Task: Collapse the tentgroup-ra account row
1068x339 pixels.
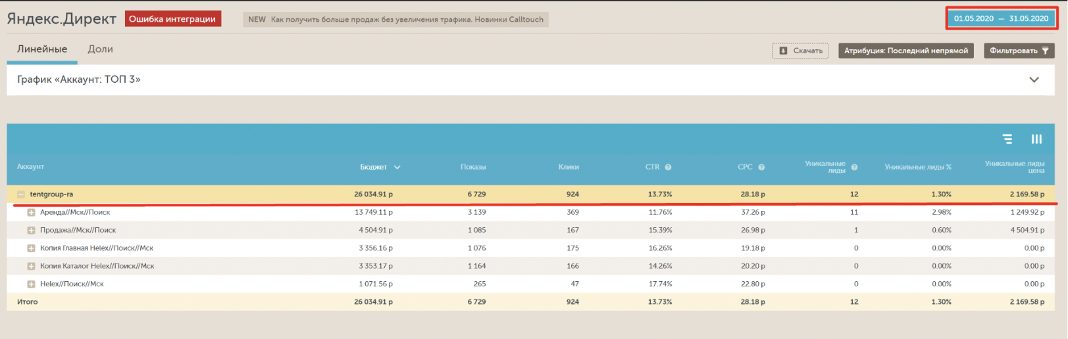Action: (21, 194)
